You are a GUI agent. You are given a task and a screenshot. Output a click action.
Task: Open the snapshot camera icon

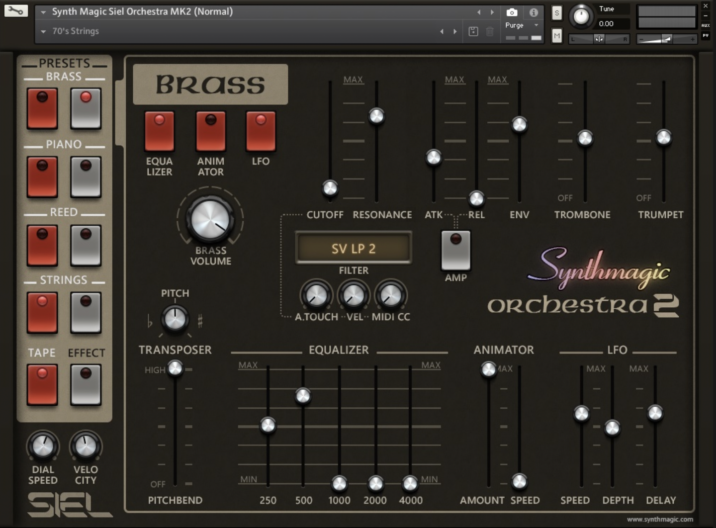coord(512,12)
